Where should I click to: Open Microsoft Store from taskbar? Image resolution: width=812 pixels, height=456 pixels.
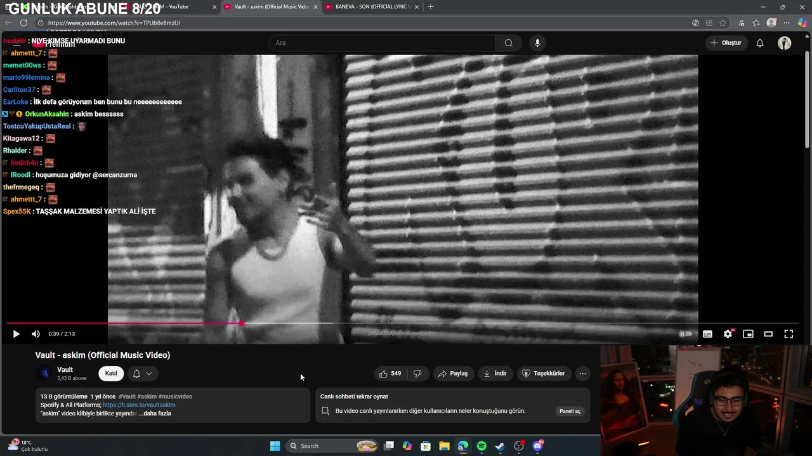(426, 446)
